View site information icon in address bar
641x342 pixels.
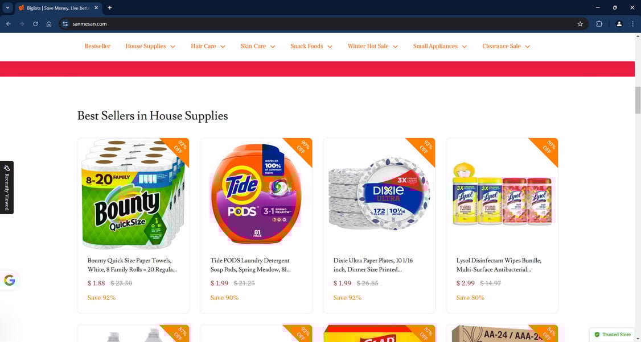click(65, 24)
